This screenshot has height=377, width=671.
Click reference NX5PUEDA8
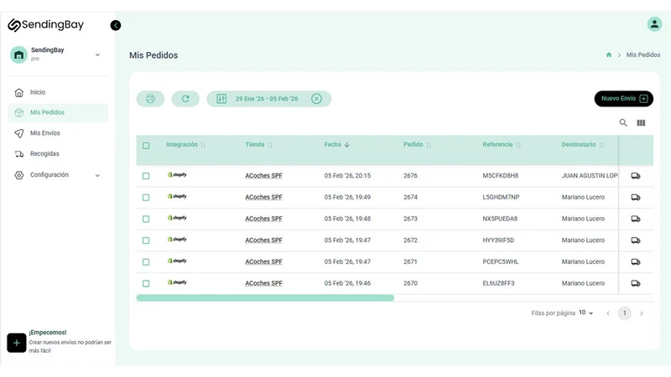500,219
